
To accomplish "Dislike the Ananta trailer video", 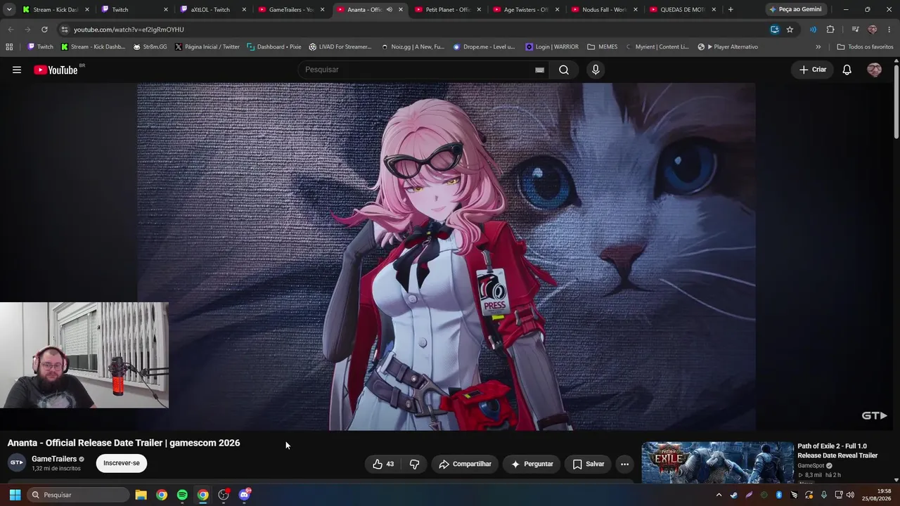I will coord(415,464).
